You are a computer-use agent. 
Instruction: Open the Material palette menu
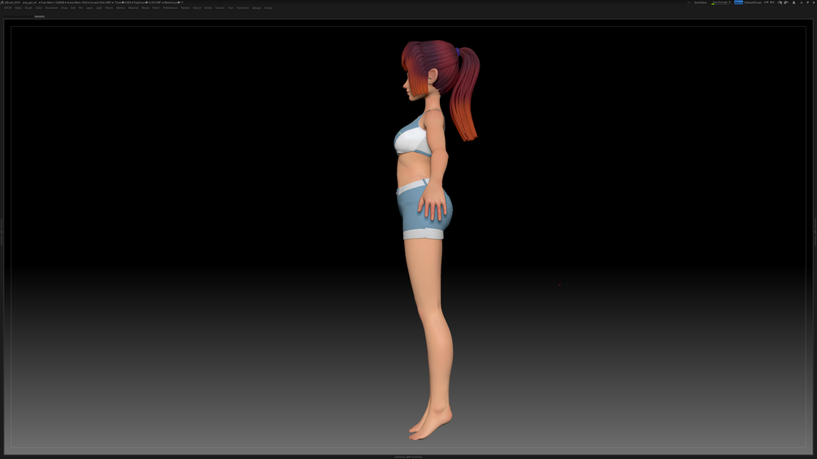click(x=133, y=8)
